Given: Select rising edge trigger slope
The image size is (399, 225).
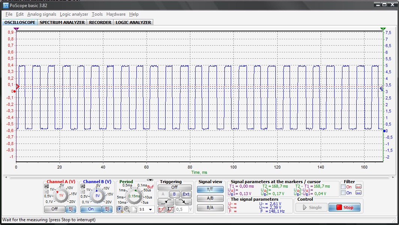Looking at the screenshot, I should [x=166, y=202].
